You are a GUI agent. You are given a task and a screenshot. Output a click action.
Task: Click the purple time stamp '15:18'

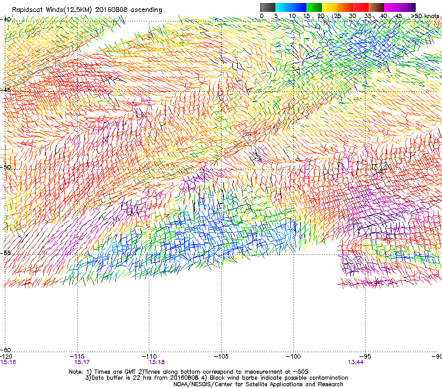tap(156, 362)
